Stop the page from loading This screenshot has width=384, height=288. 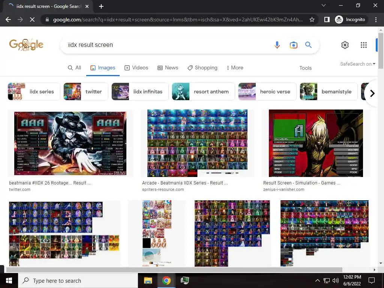click(x=32, y=19)
